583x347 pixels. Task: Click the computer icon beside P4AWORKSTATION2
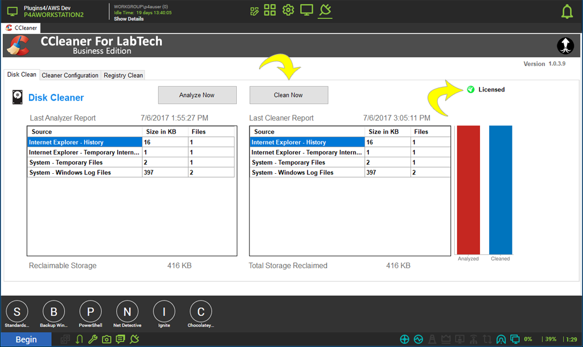[13, 11]
